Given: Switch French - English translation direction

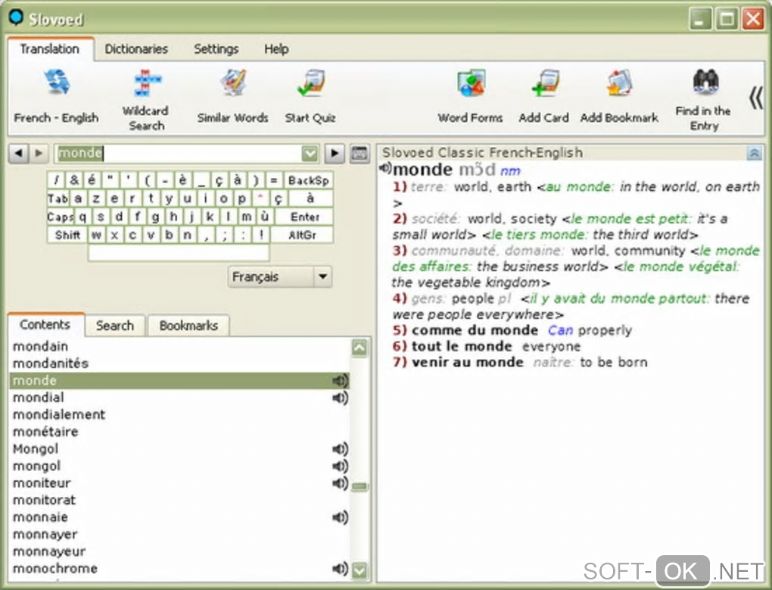Looking at the screenshot, I should click(56, 96).
